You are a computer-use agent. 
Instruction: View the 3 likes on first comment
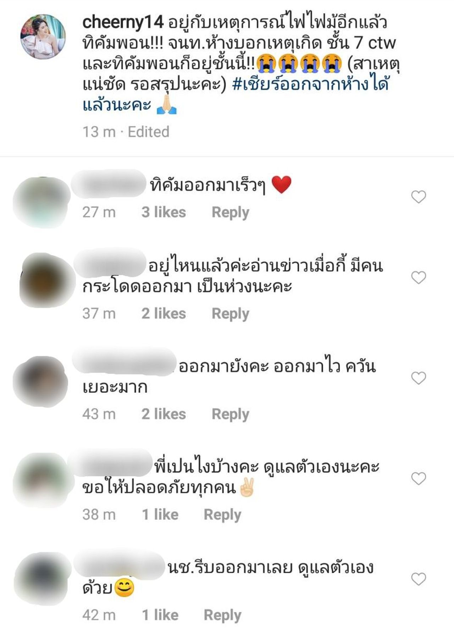164,212
